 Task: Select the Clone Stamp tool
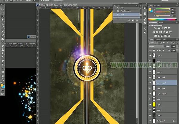3,39
